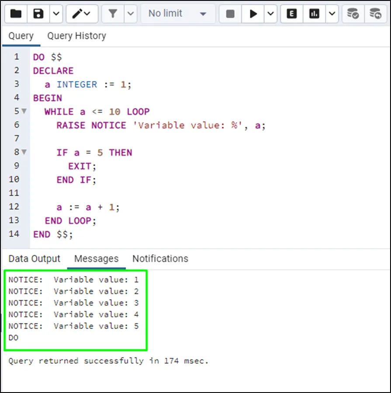The image size is (391, 393).
Task: Select the Notifications tab
Action: click(x=160, y=259)
